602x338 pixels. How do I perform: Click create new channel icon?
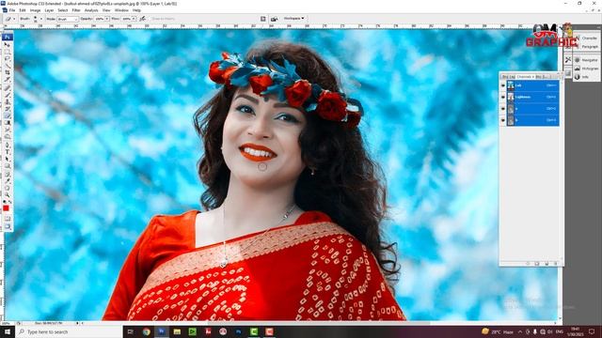(x=547, y=263)
